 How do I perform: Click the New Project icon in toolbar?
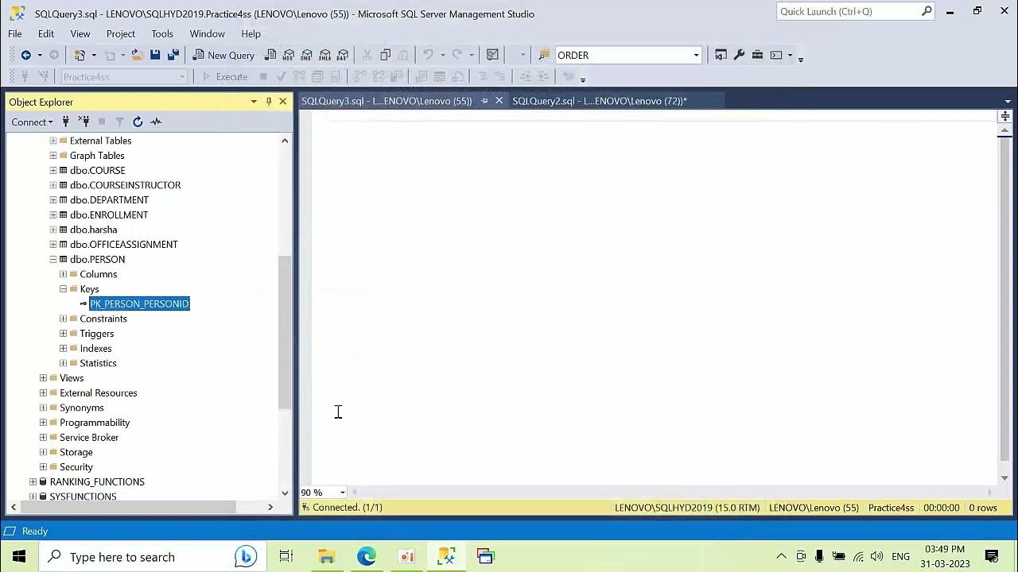(80, 55)
